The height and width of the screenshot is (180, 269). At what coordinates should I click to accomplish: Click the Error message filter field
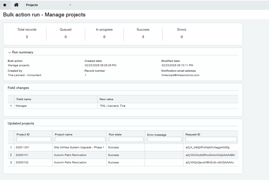tap(164, 139)
